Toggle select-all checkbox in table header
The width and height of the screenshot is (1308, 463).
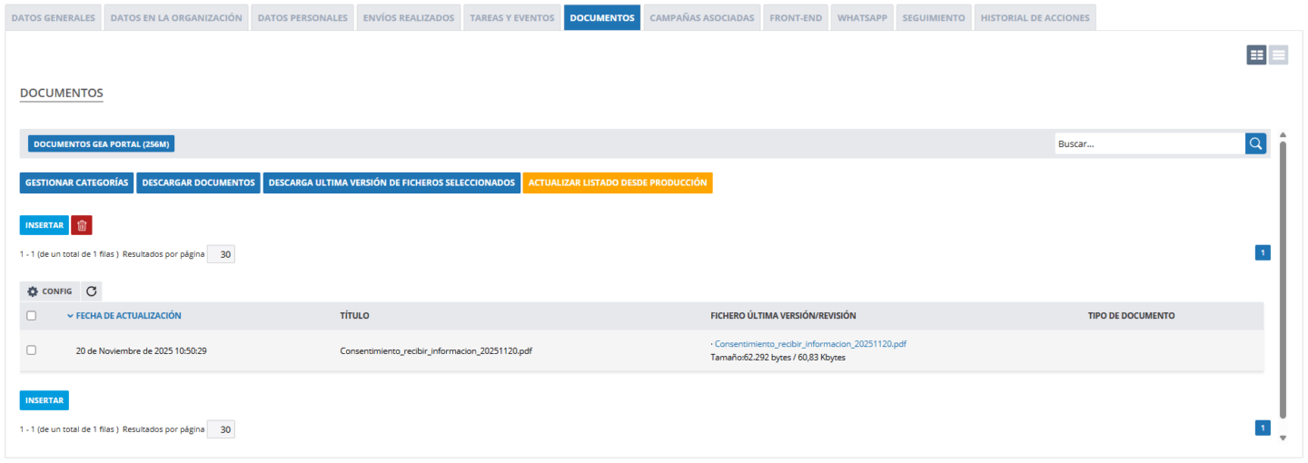(x=32, y=316)
